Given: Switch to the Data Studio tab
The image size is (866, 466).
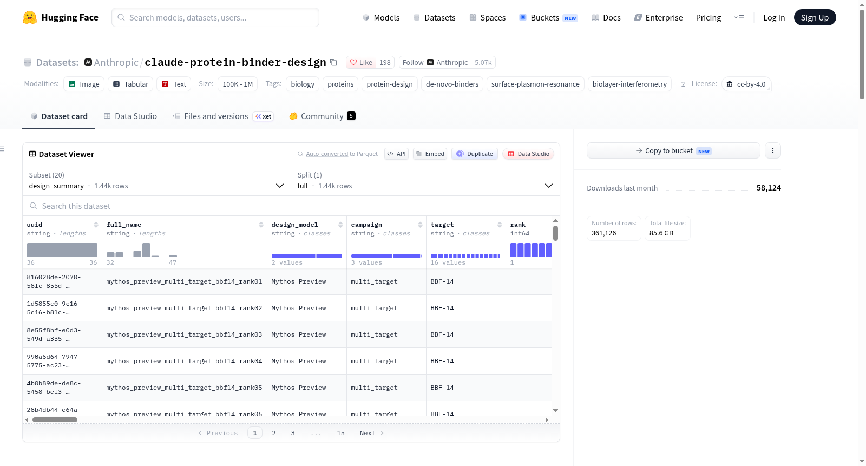Looking at the screenshot, I should pyautogui.click(x=130, y=116).
